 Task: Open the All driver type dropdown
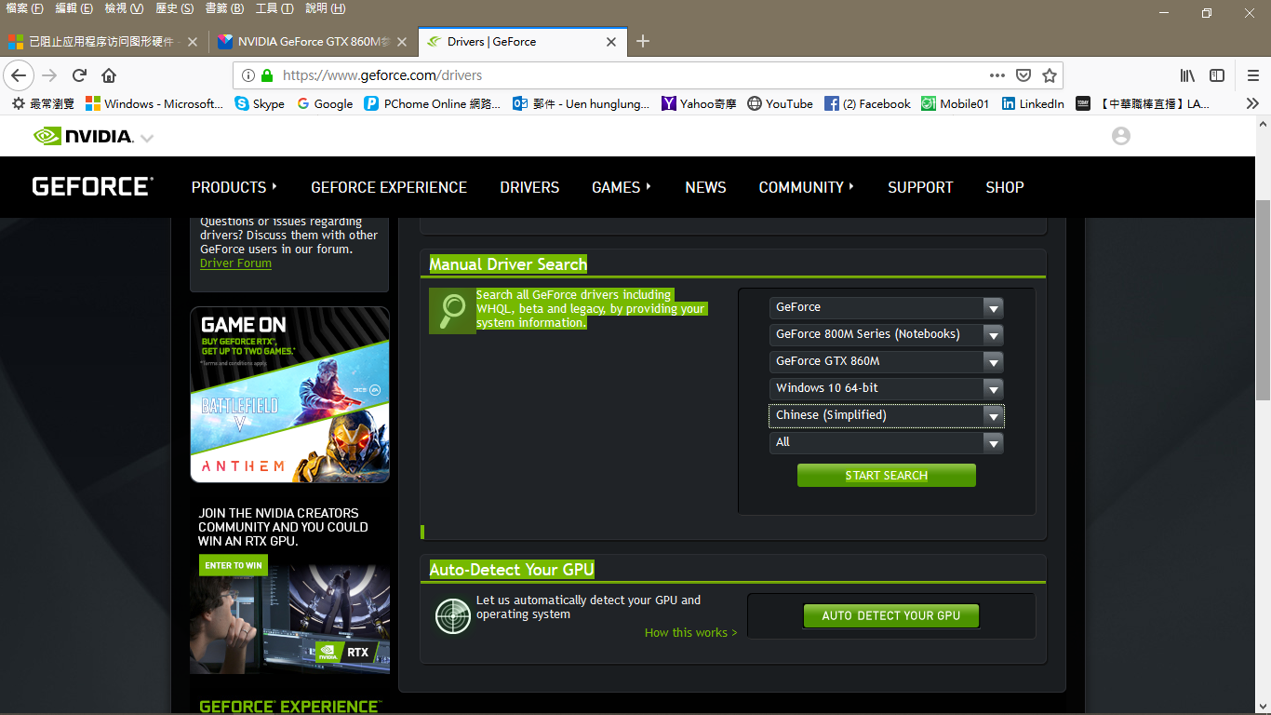click(x=886, y=442)
